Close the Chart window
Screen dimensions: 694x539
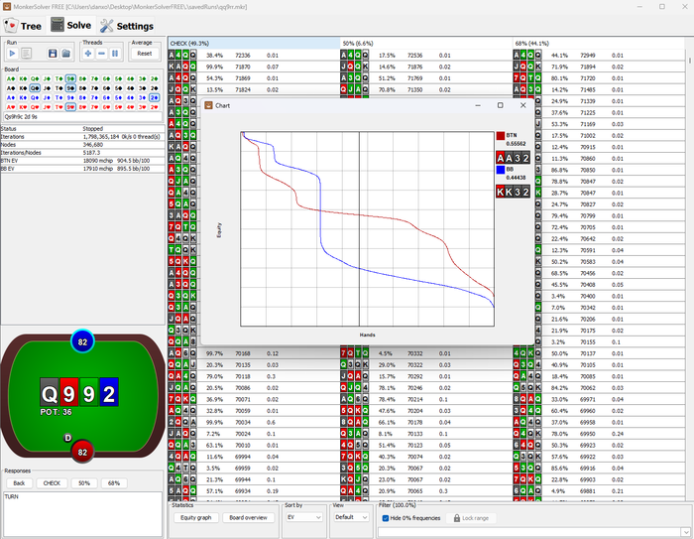click(523, 105)
